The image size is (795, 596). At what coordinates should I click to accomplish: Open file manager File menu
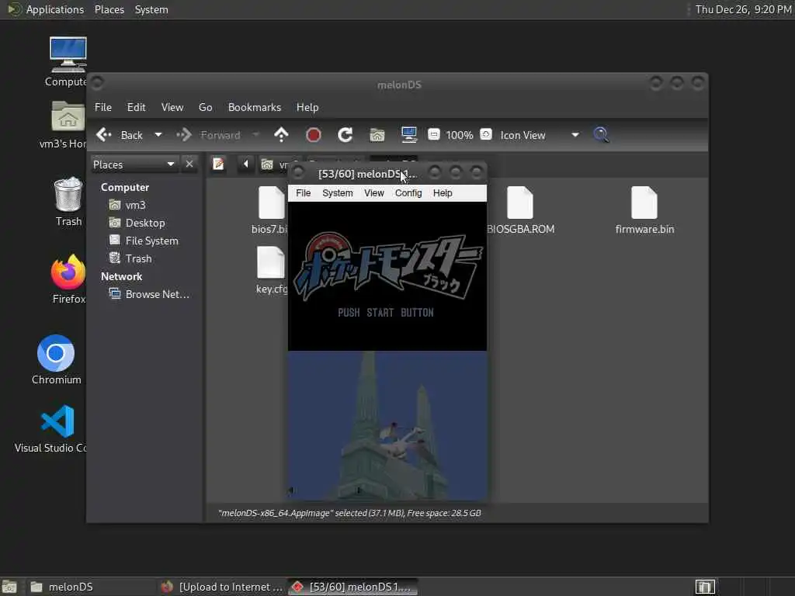[x=103, y=107]
